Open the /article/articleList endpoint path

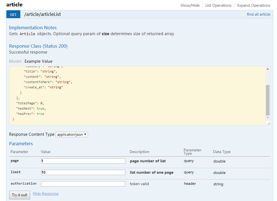42,14
